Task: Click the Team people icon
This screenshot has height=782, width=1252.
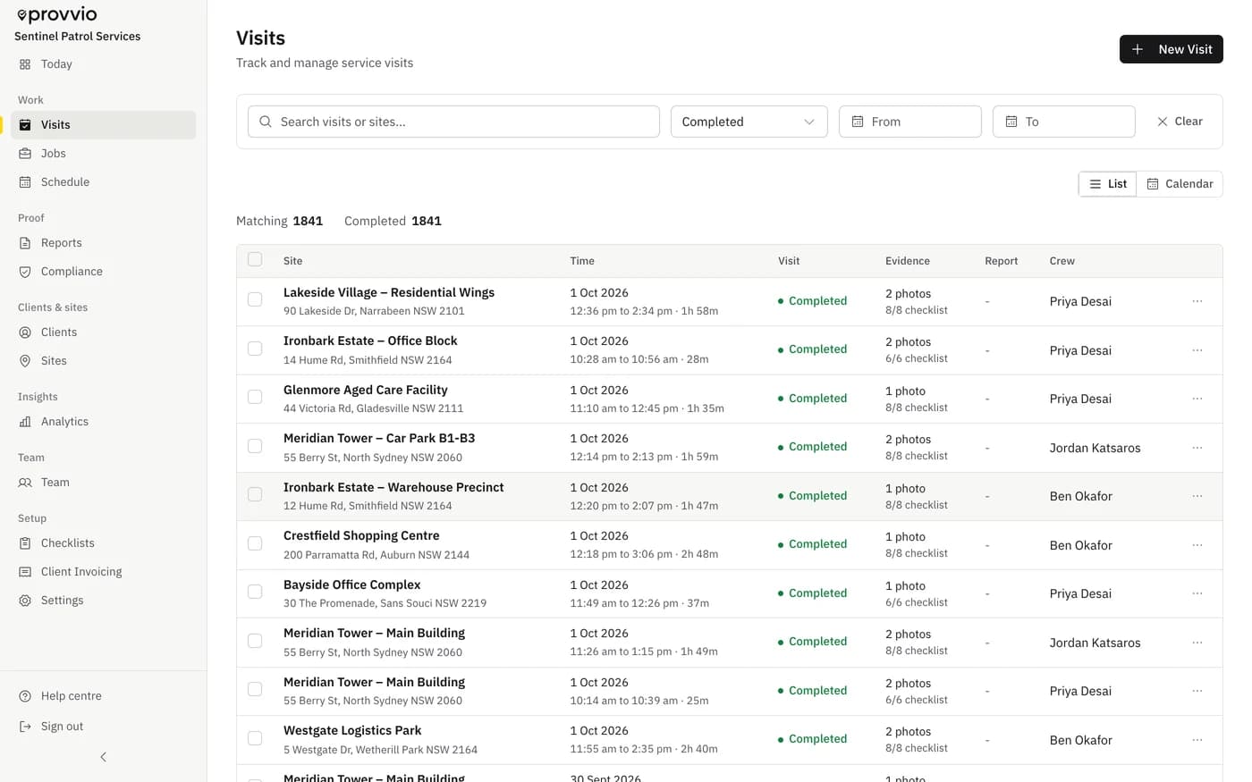Action: pos(25,483)
